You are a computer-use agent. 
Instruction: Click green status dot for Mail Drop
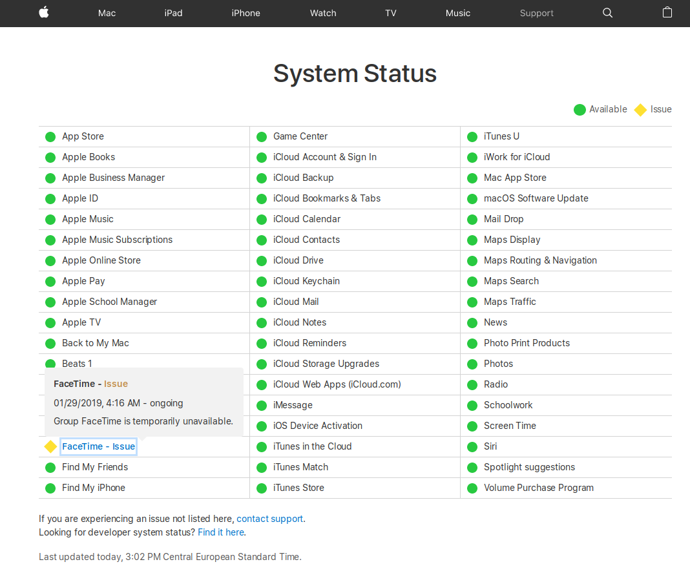click(472, 220)
